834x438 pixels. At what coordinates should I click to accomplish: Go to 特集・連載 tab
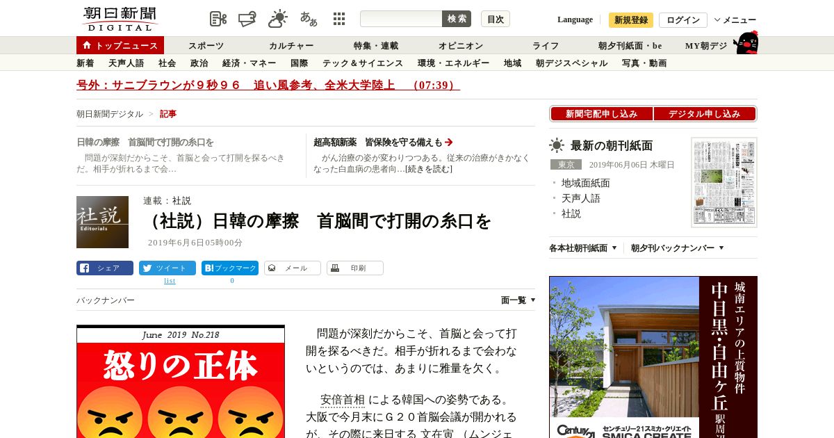pos(375,46)
